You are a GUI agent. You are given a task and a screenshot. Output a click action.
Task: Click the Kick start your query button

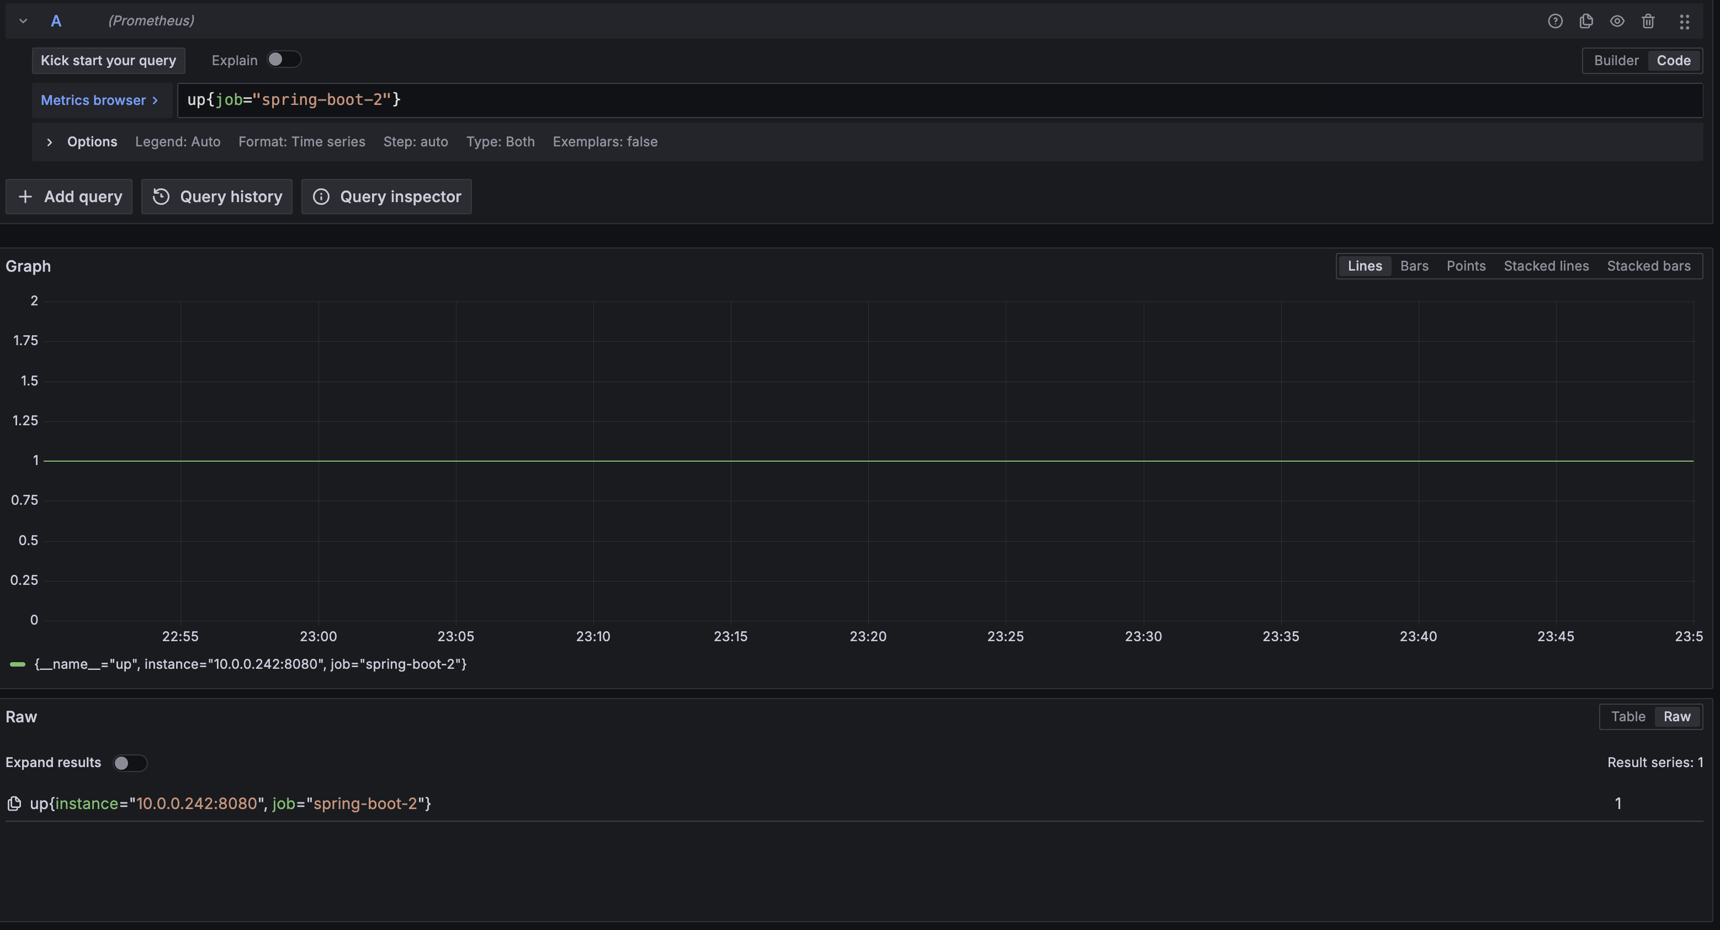(108, 60)
